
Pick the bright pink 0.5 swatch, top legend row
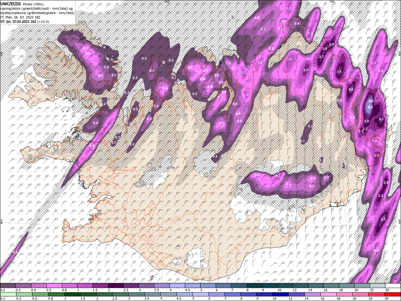pos(54,286)
